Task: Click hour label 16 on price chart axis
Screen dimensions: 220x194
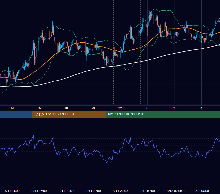Action: click(x=39, y=108)
